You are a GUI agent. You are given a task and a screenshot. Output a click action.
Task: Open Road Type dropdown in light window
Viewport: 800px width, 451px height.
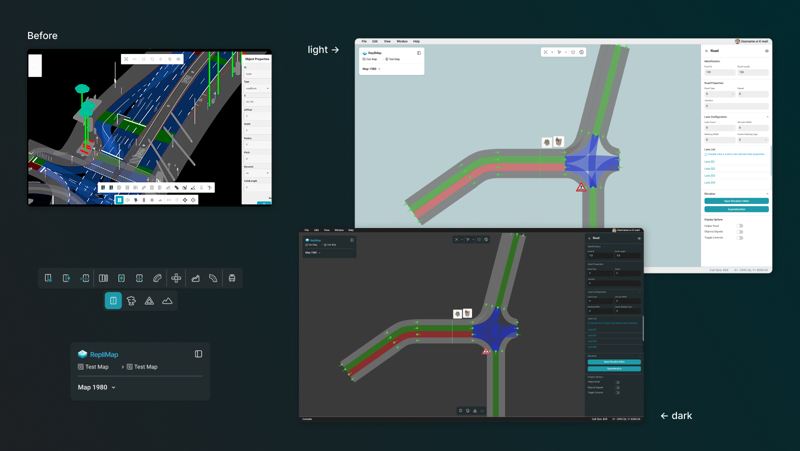point(720,94)
